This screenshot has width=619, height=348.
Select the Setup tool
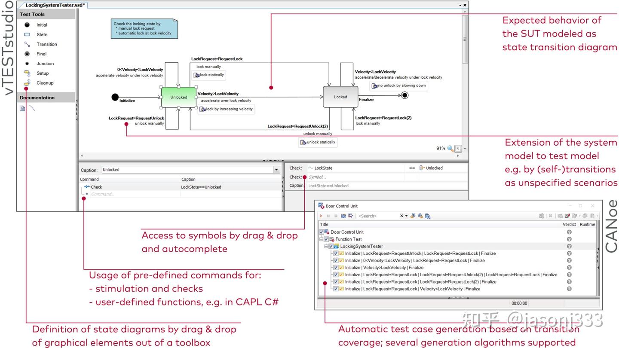click(x=36, y=73)
